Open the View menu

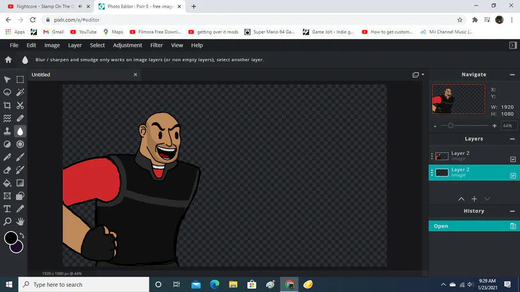point(177,46)
